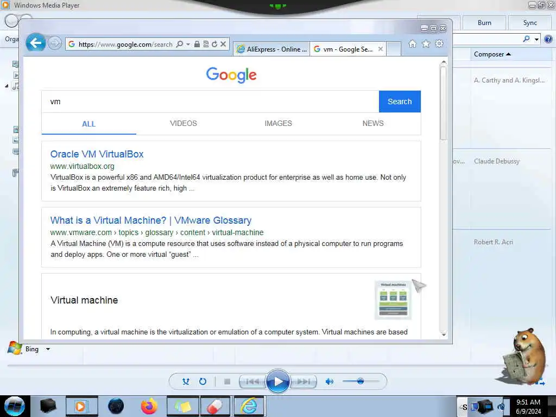Click the scroll up arrow in IE
The width and height of the screenshot is (556, 417).
(x=443, y=63)
